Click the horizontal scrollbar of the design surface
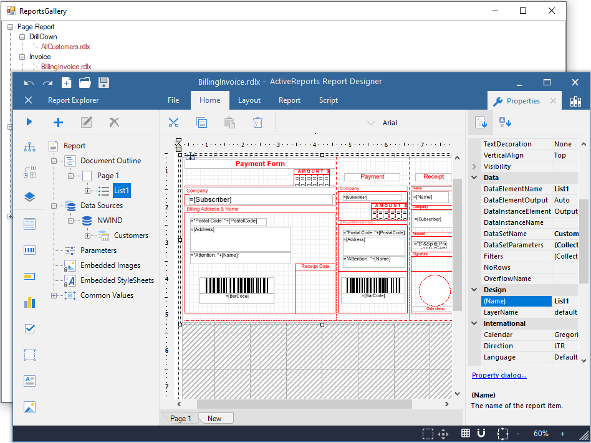Screen dimensions: 591x443 [304, 404]
